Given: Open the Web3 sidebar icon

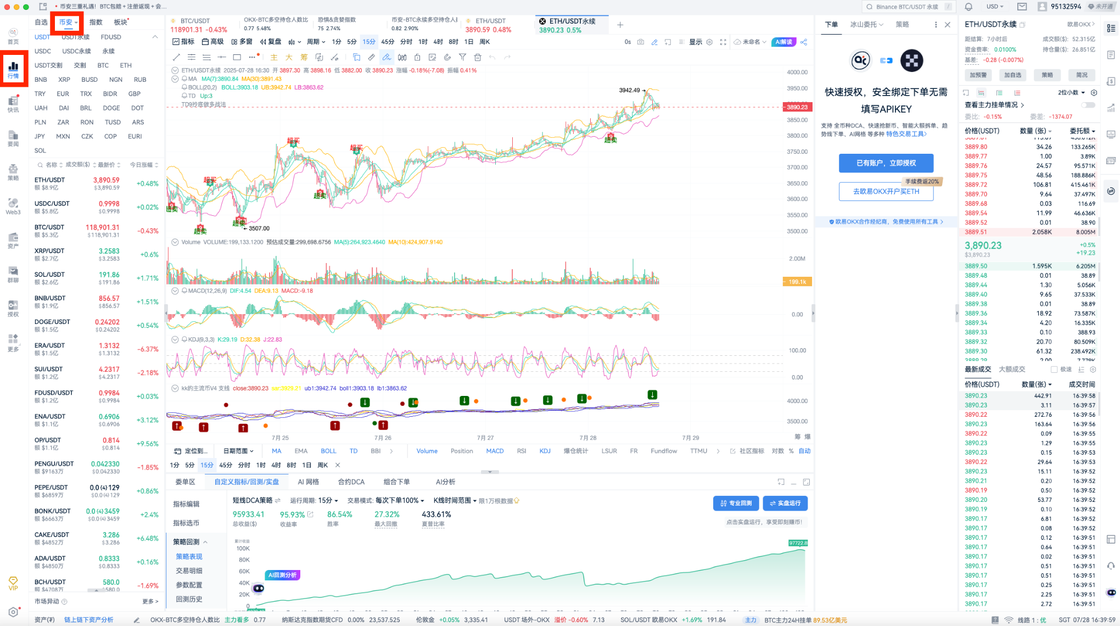Looking at the screenshot, I should pos(13,206).
